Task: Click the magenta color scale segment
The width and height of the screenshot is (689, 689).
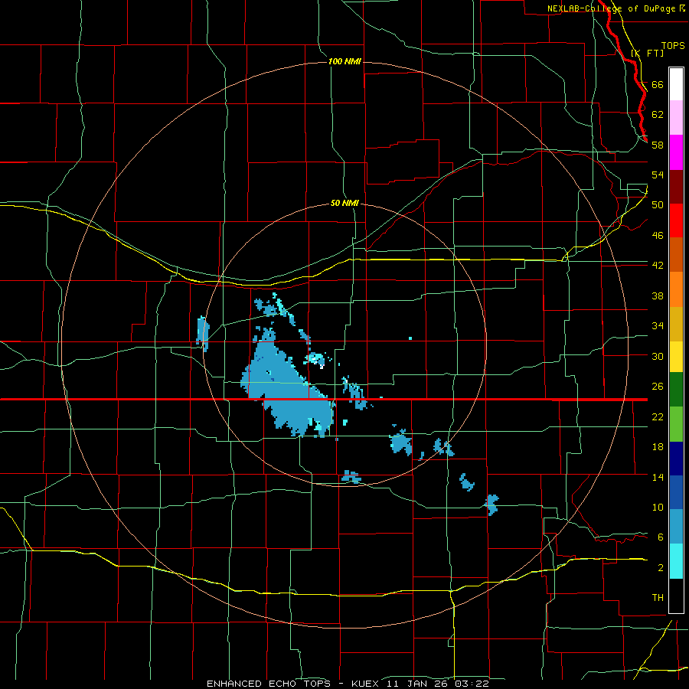Action: 676,152
